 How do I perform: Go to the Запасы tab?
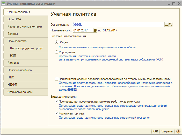coord(25,34)
